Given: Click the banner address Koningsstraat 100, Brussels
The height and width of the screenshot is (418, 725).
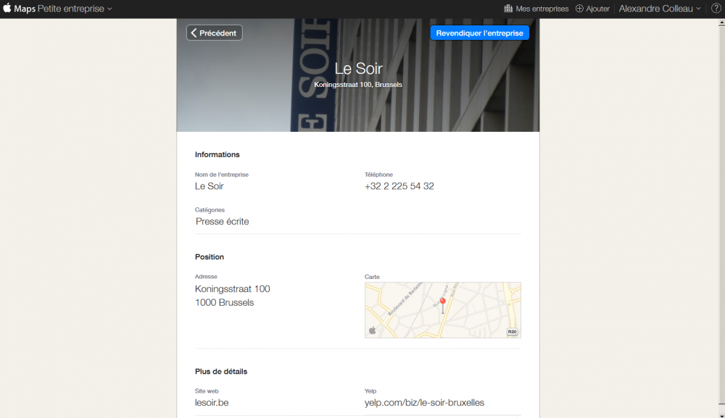Looking at the screenshot, I should click(x=358, y=85).
